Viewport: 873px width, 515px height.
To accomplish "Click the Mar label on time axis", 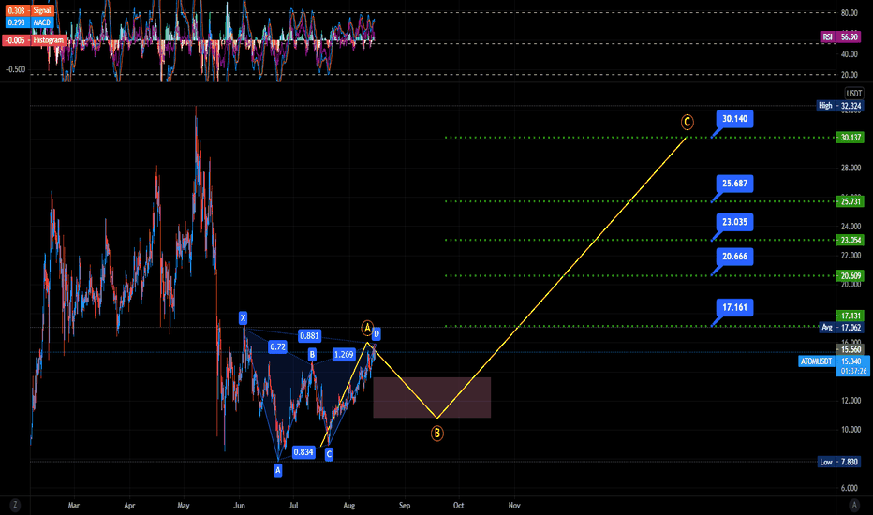I will tap(73, 506).
